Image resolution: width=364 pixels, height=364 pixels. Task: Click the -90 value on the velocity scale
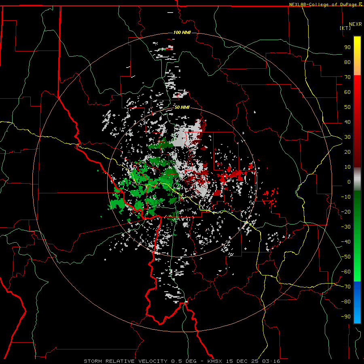pyautogui.click(x=346, y=317)
